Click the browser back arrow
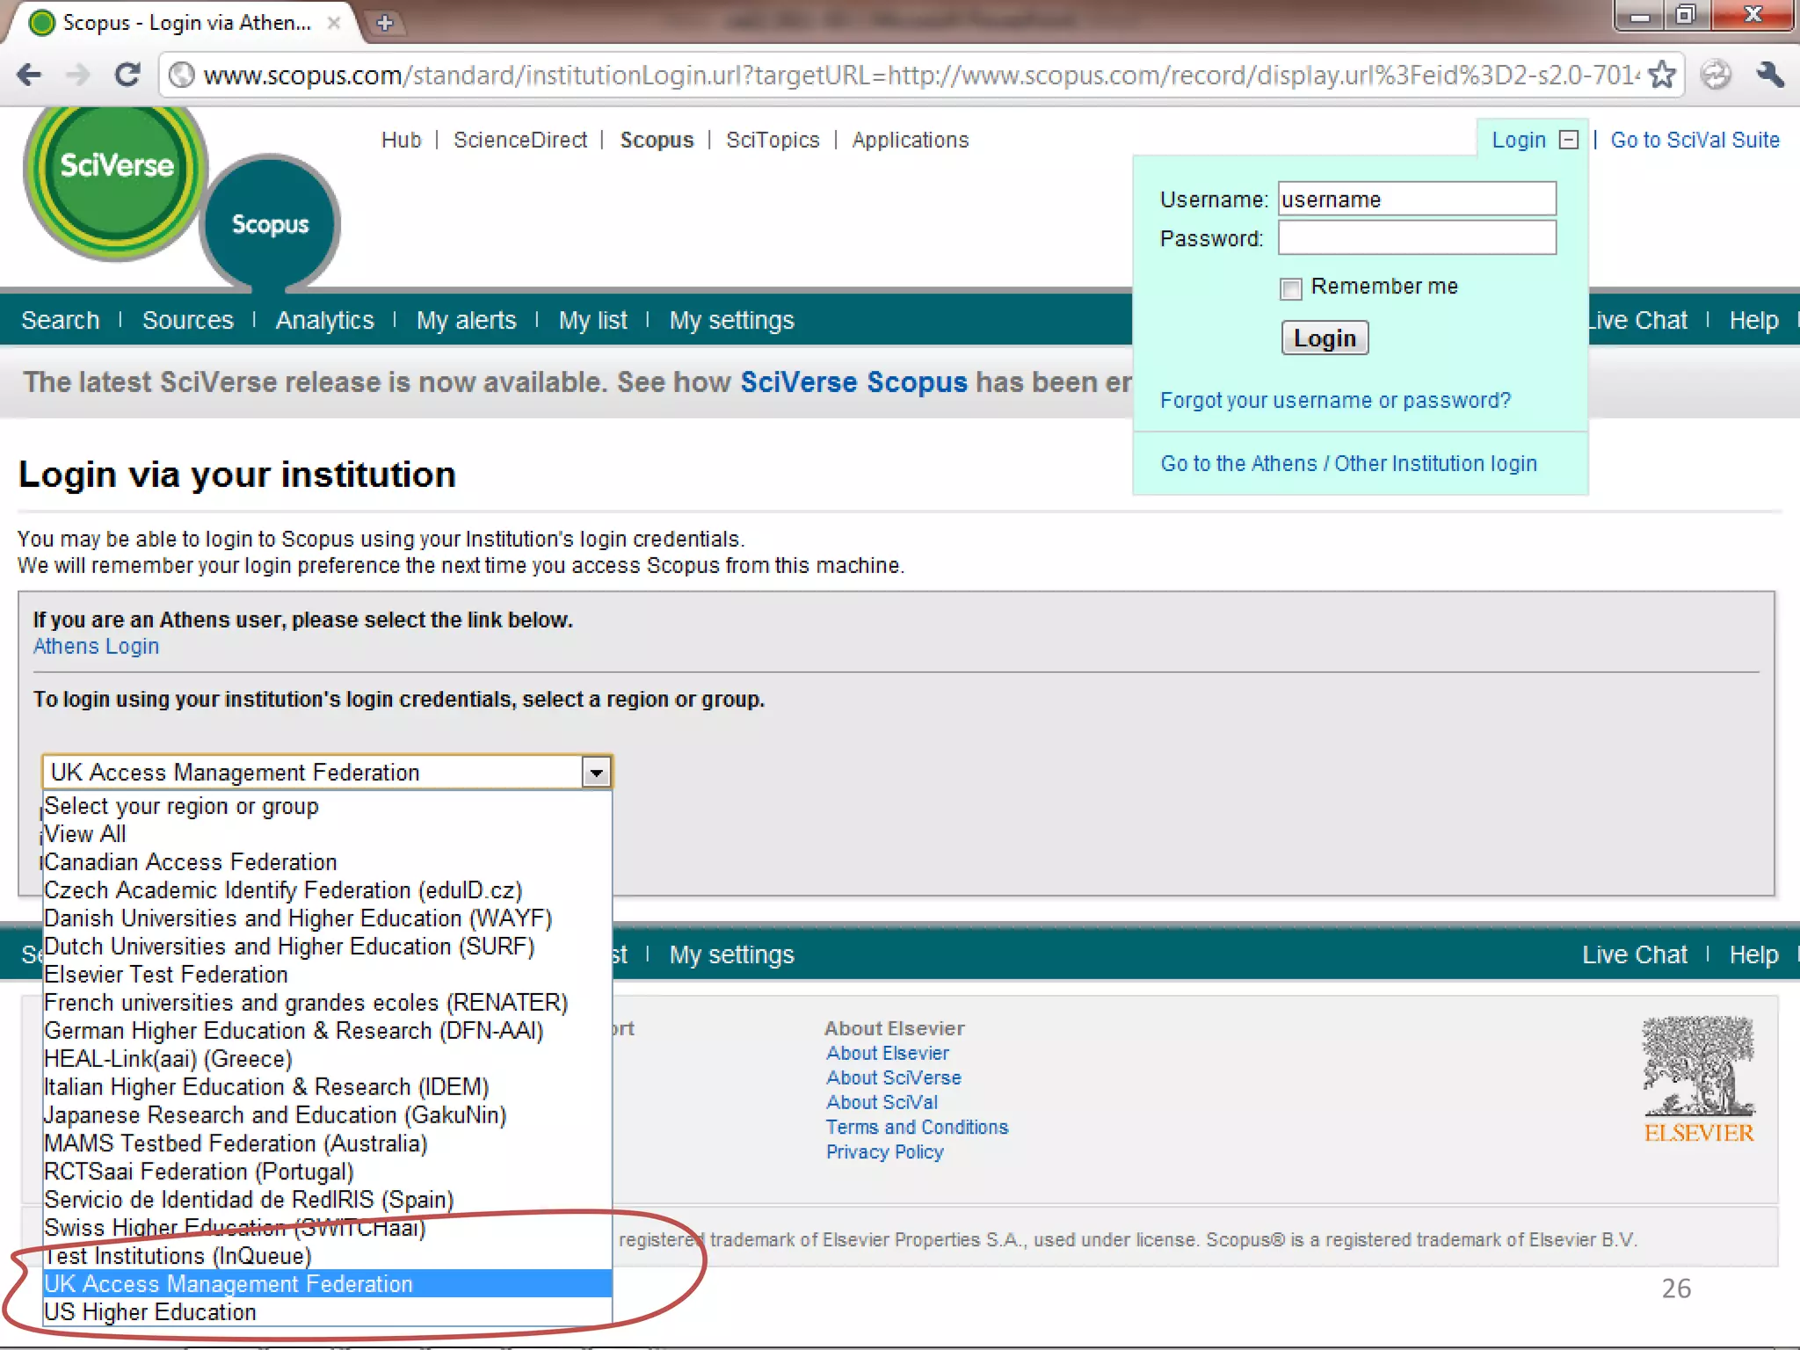This screenshot has width=1800, height=1350. point(29,75)
